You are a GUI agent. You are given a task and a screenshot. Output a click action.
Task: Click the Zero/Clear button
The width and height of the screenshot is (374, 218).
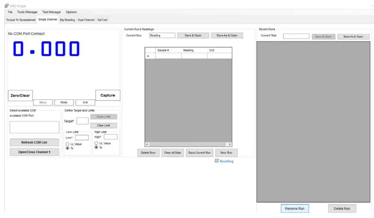tap(20, 96)
